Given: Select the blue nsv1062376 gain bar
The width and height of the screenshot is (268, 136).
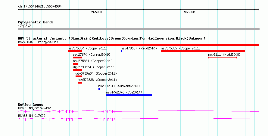Looking at the screenshot, I should (x=129, y=95).
